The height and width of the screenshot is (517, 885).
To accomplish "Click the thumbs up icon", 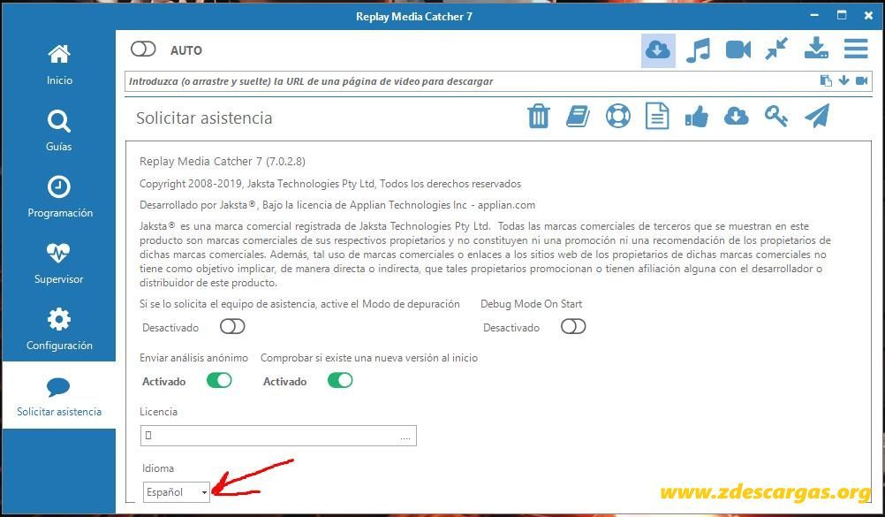I will (697, 117).
